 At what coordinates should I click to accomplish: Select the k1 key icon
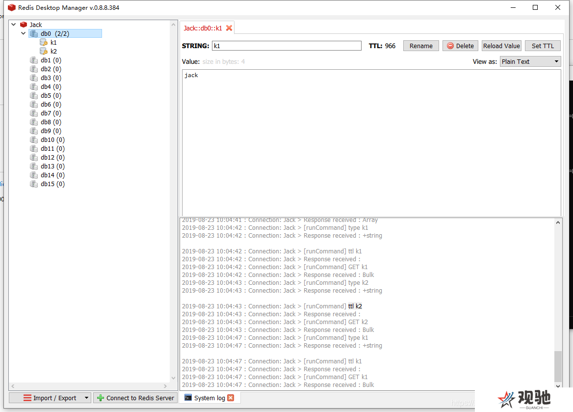(x=44, y=42)
